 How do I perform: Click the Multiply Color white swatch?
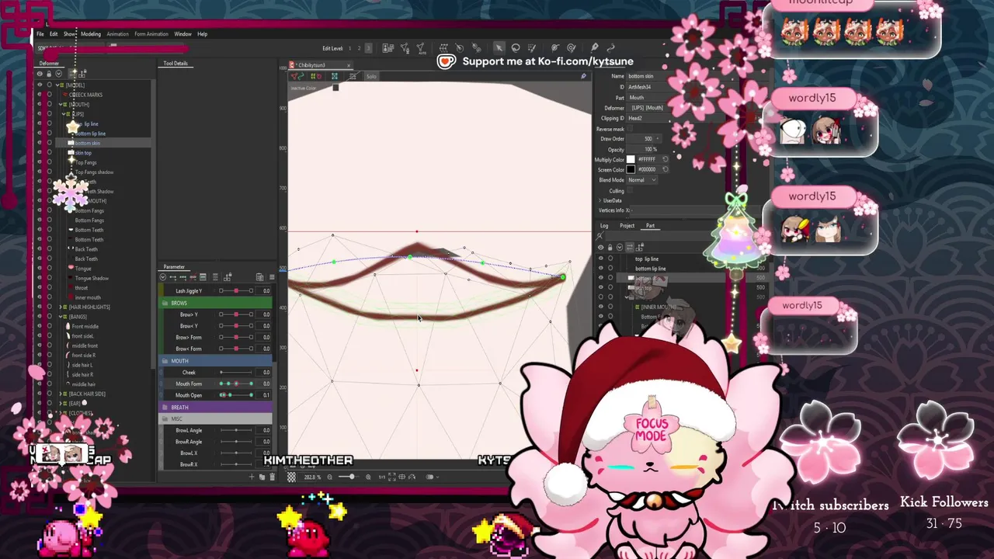click(x=631, y=159)
